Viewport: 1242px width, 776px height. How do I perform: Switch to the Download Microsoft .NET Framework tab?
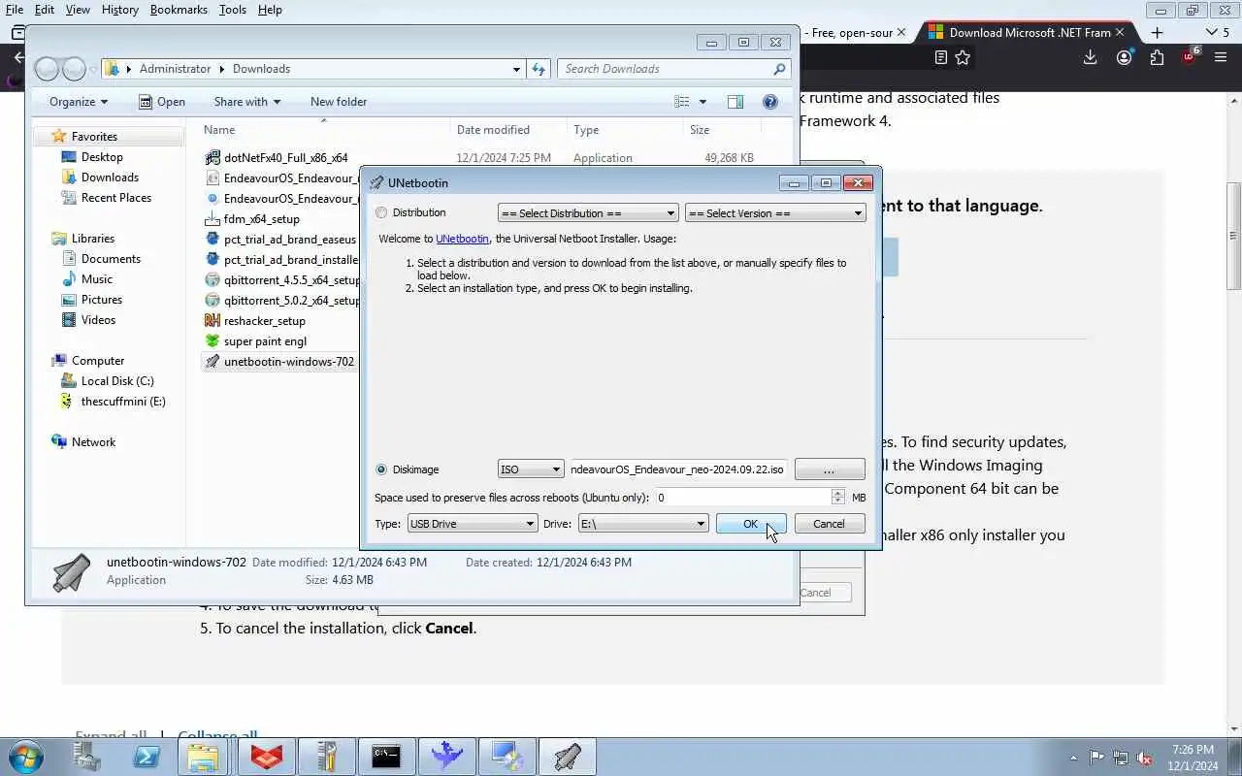(x=1029, y=32)
